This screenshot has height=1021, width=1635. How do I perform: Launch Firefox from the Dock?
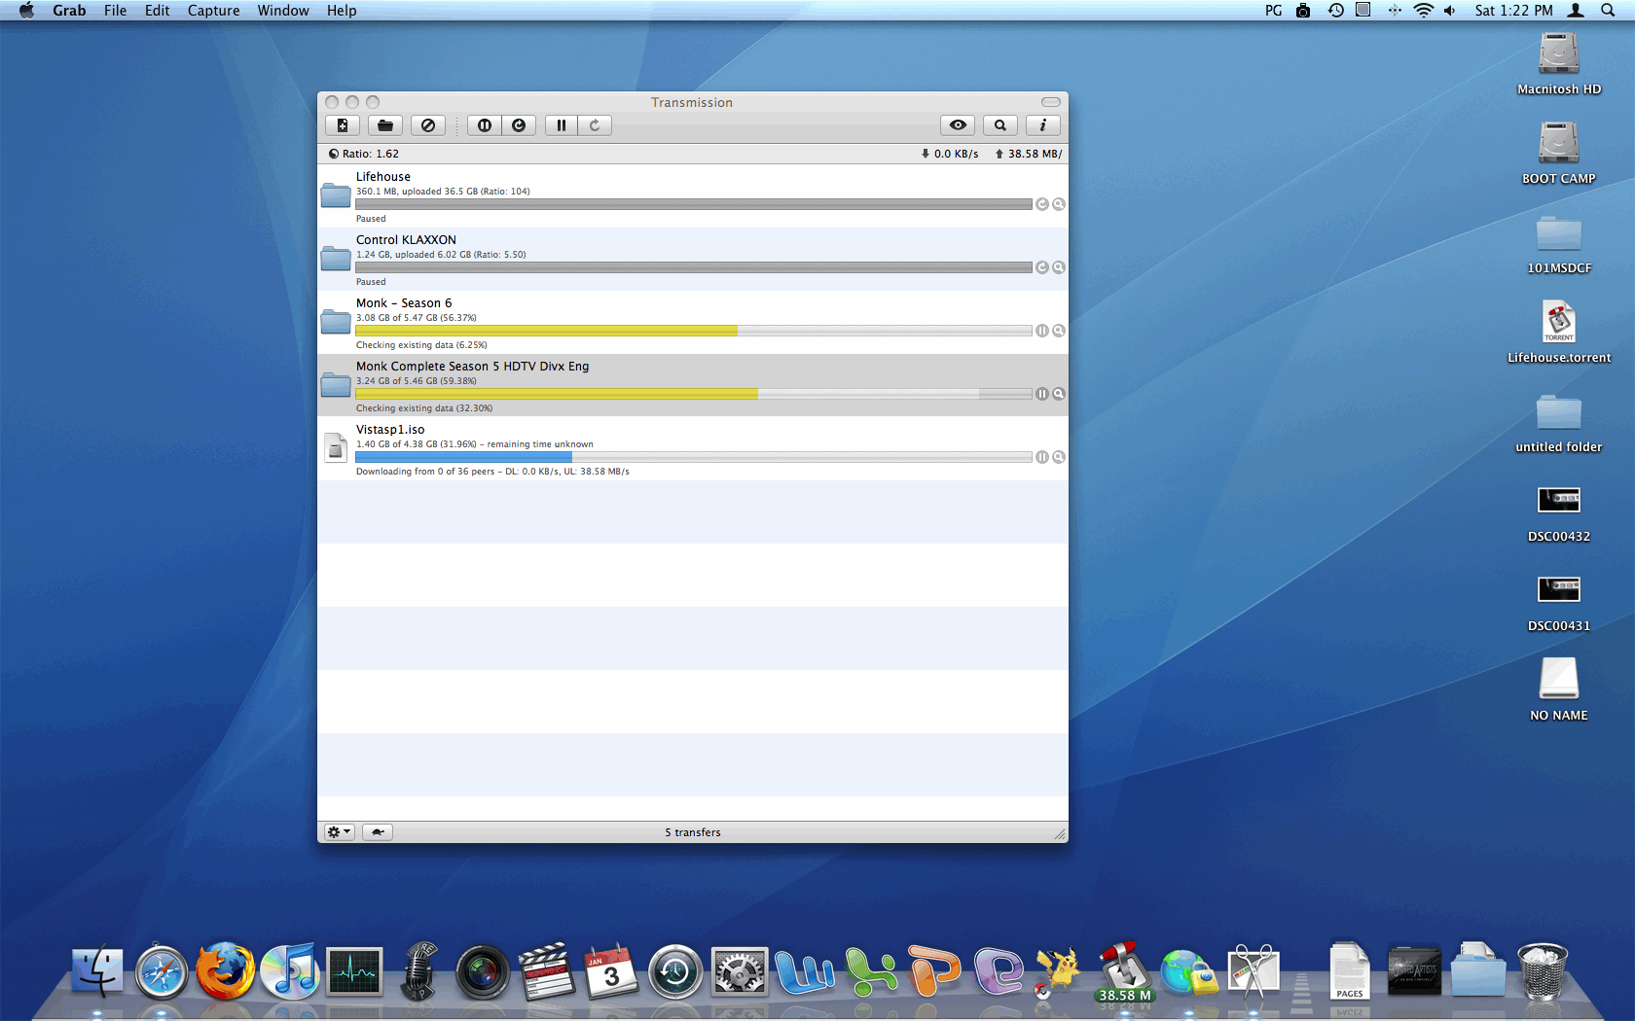click(x=225, y=970)
